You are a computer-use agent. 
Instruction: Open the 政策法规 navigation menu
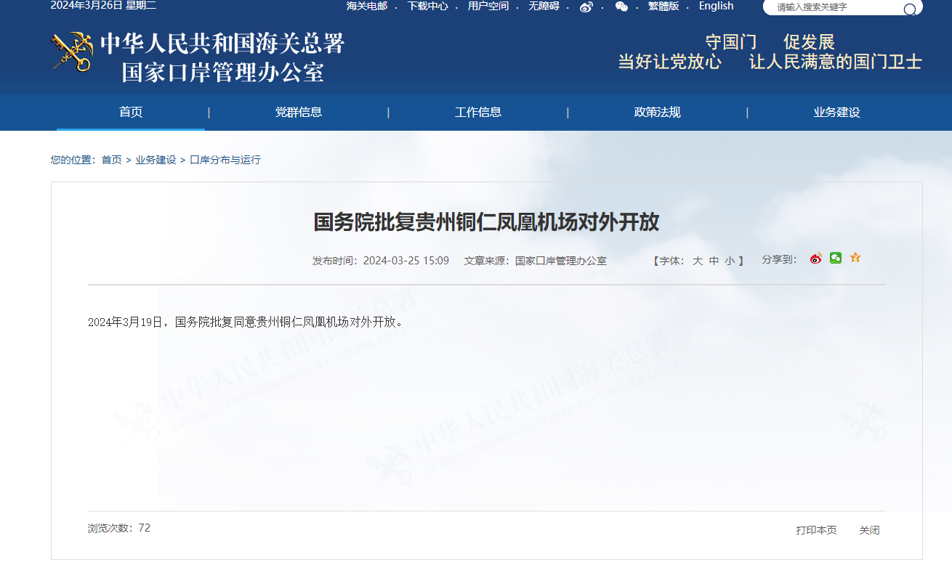pos(657,113)
